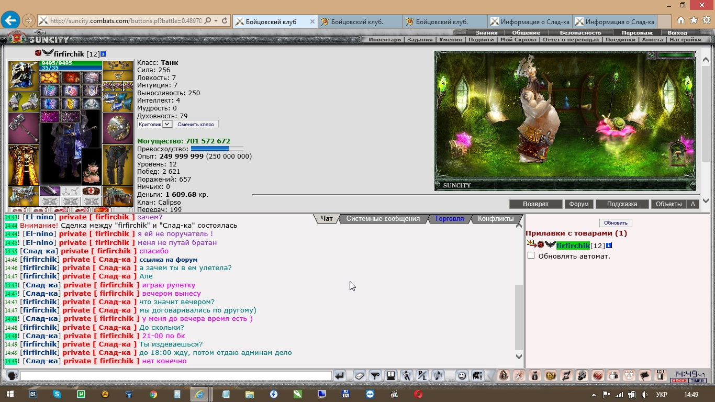Screen dimensions: 715x402
Task: Click the Skype icon in taskbar
Action: (57, 394)
